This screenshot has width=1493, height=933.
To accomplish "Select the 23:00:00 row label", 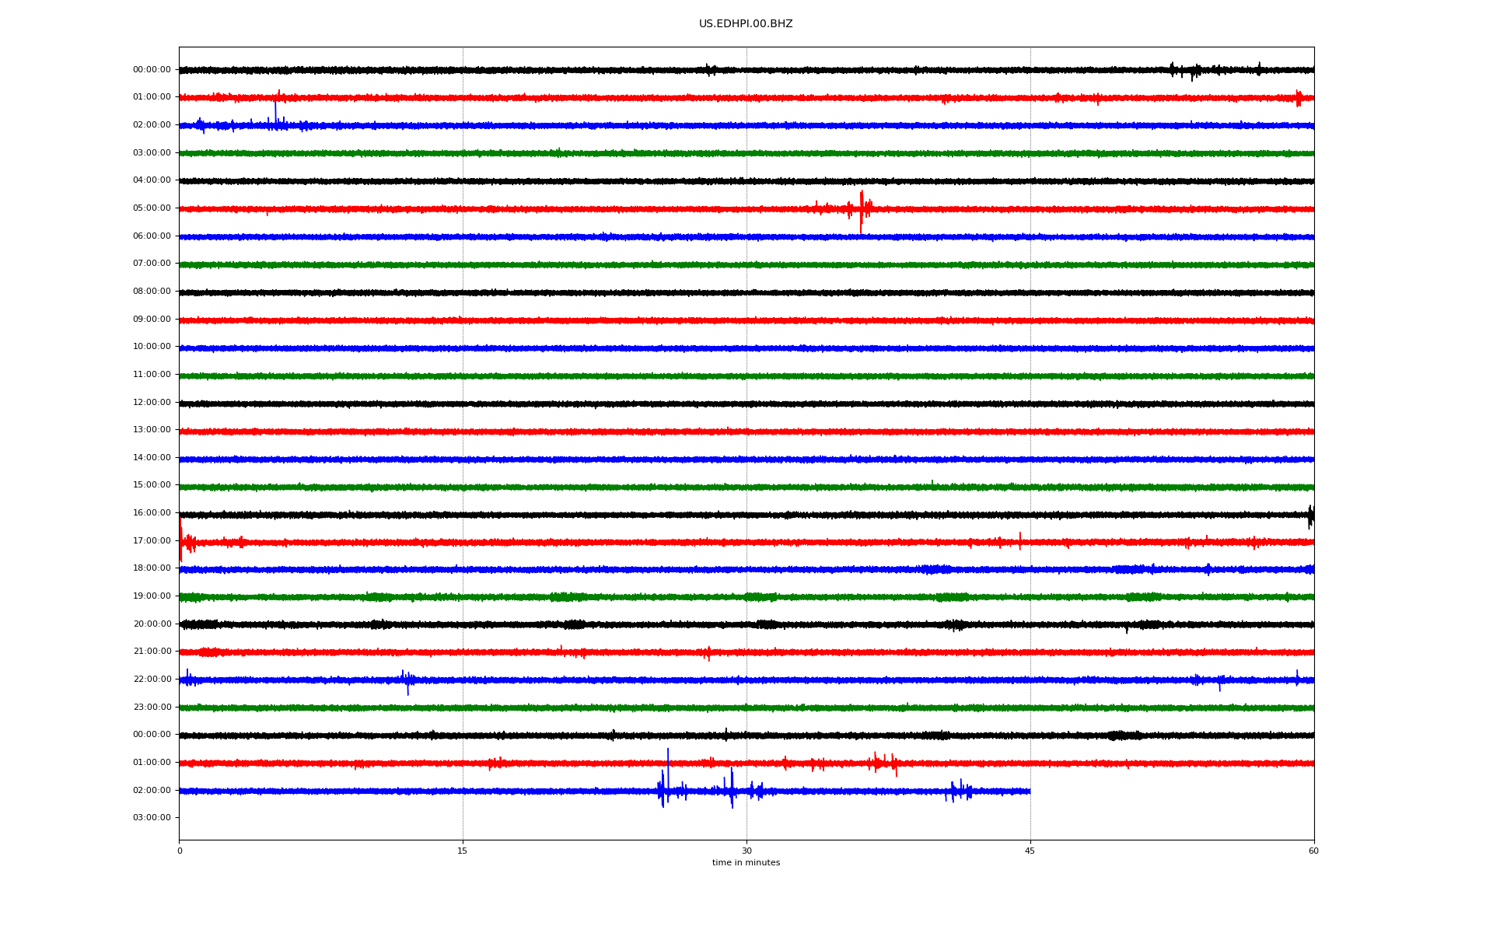I will click(152, 708).
